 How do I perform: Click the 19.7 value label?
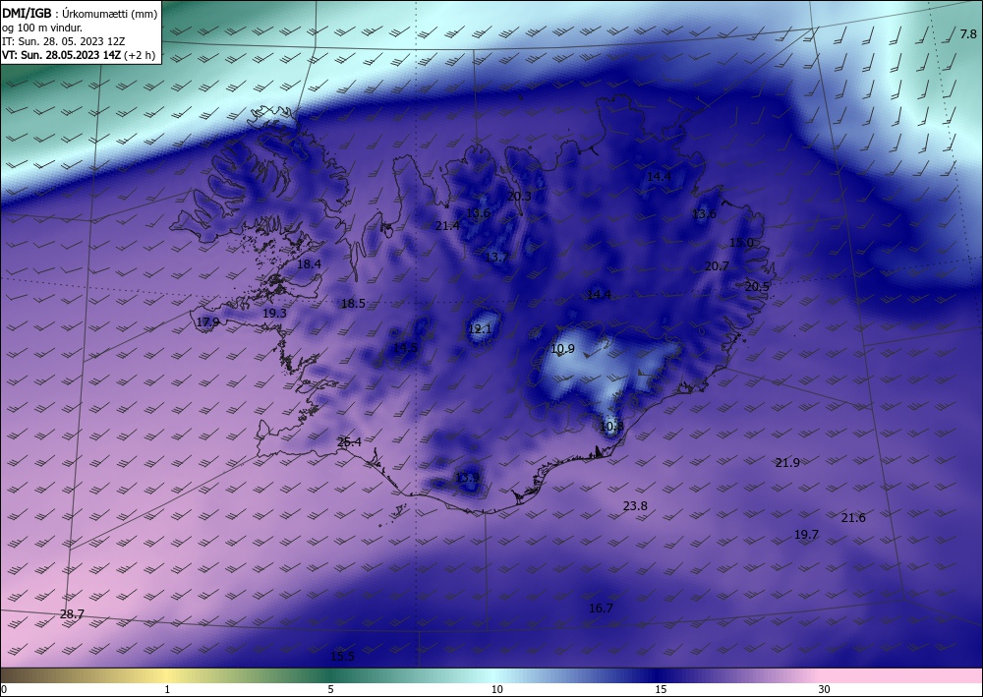pos(806,535)
